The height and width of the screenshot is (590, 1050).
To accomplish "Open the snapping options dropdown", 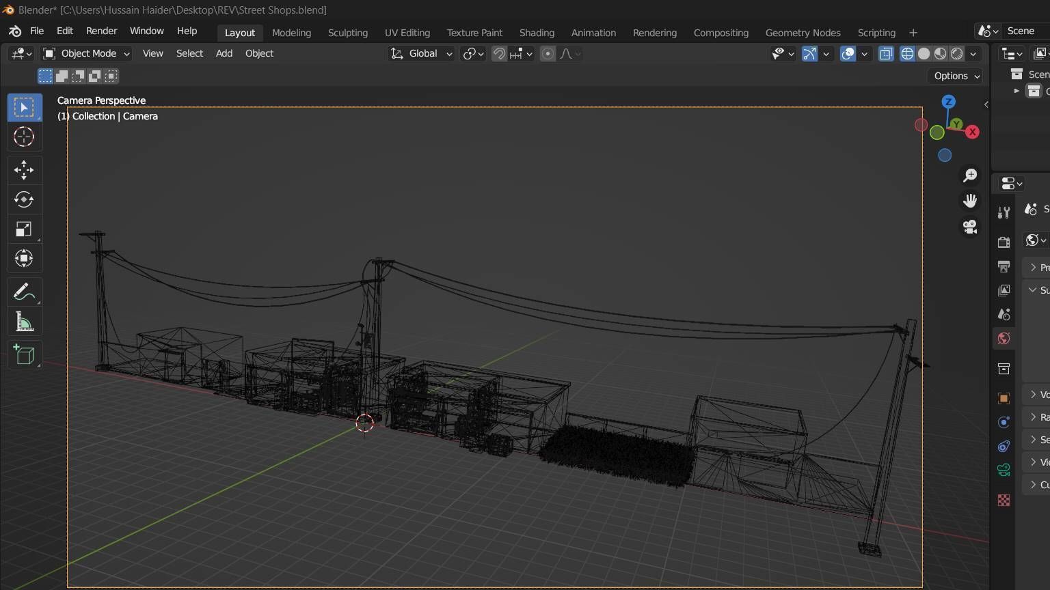I will [521, 53].
